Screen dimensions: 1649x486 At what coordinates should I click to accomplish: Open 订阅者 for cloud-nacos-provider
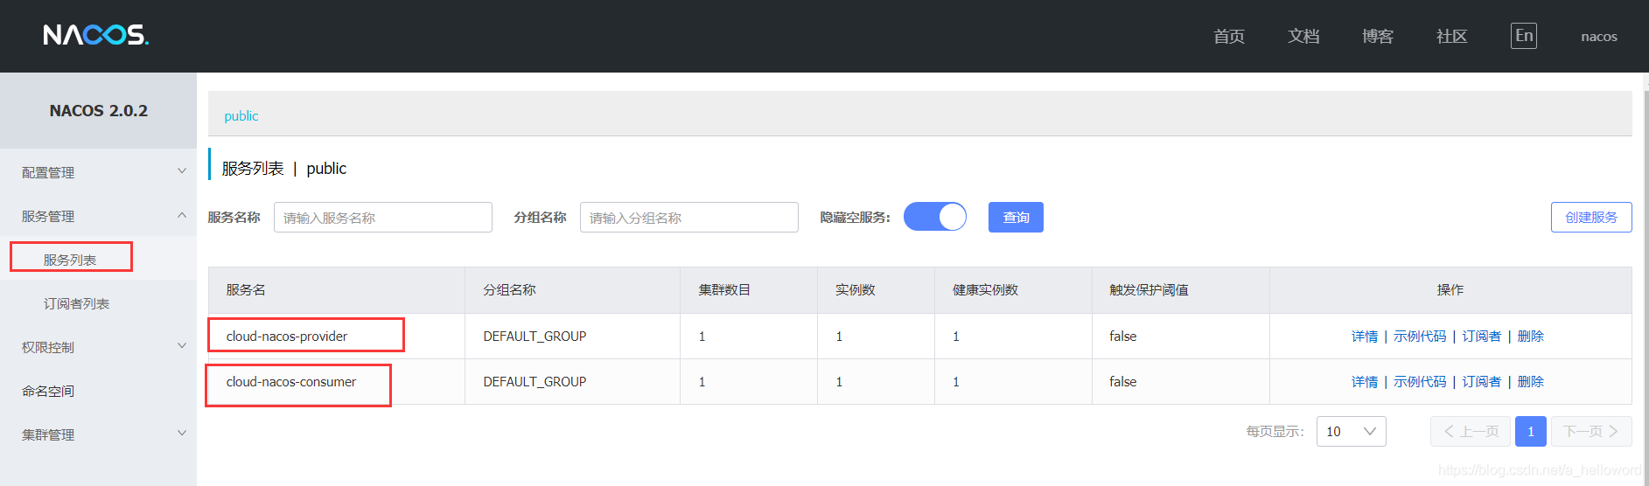[x=1482, y=336]
